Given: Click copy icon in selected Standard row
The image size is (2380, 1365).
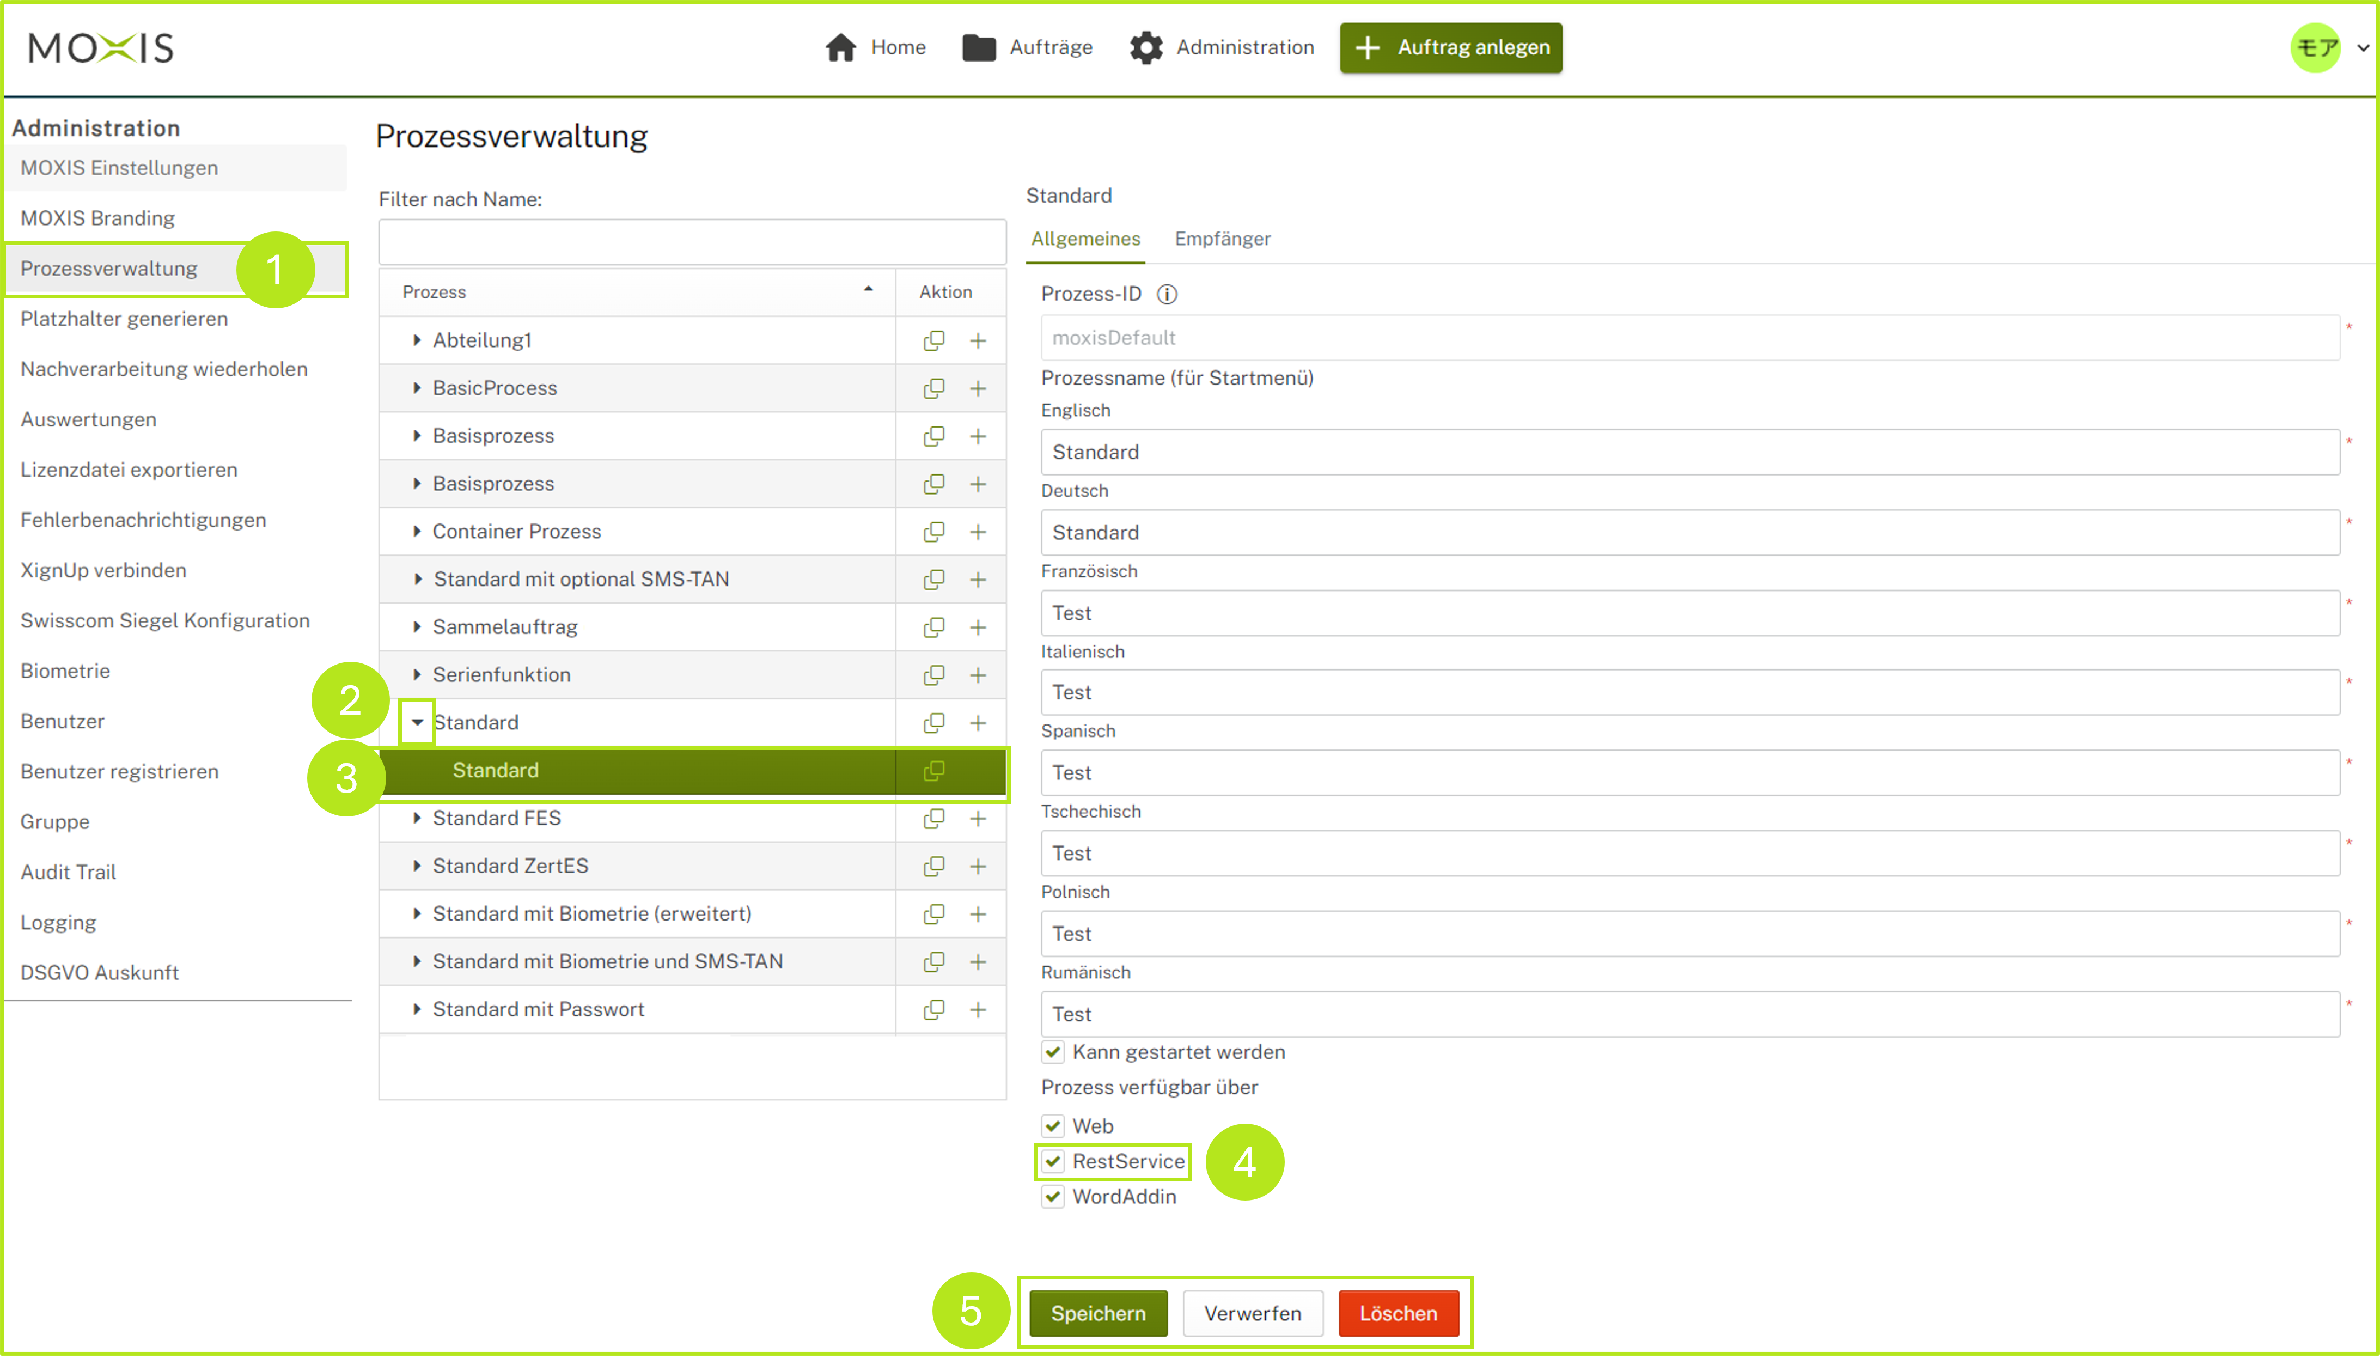Looking at the screenshot, I should 933,771.
